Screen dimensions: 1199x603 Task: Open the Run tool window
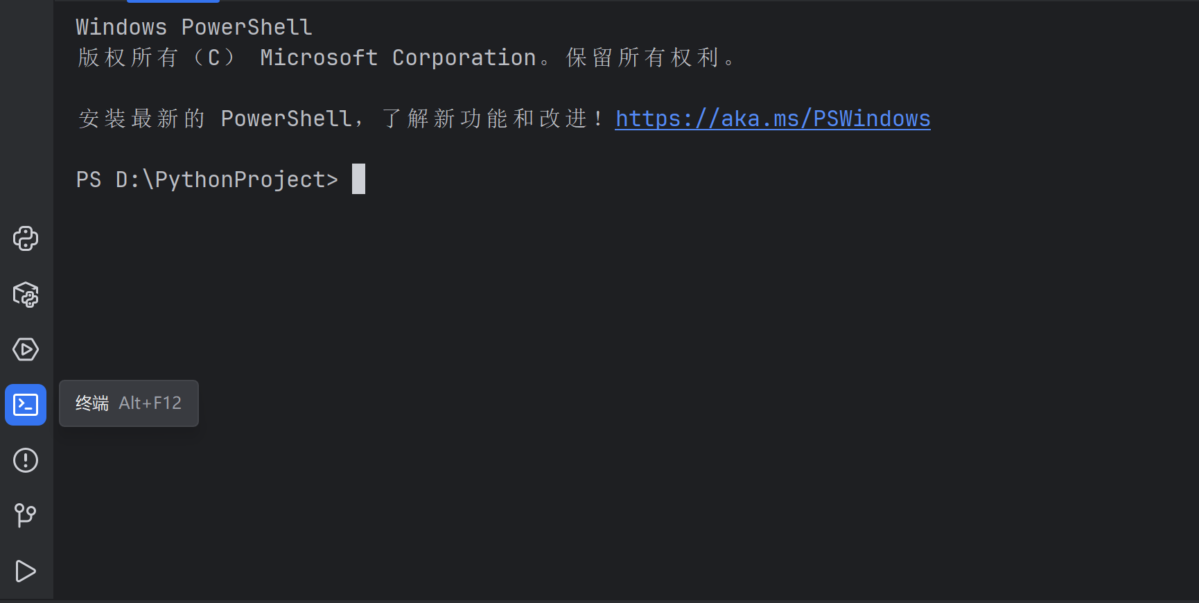(x=26, y=571)
